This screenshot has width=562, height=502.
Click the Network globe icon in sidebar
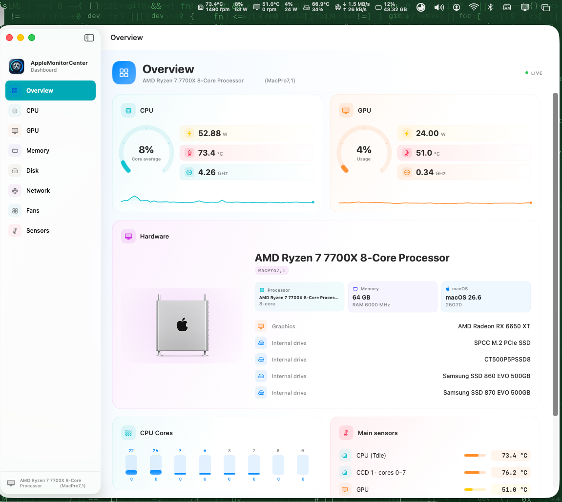click(x=15, y=191)
